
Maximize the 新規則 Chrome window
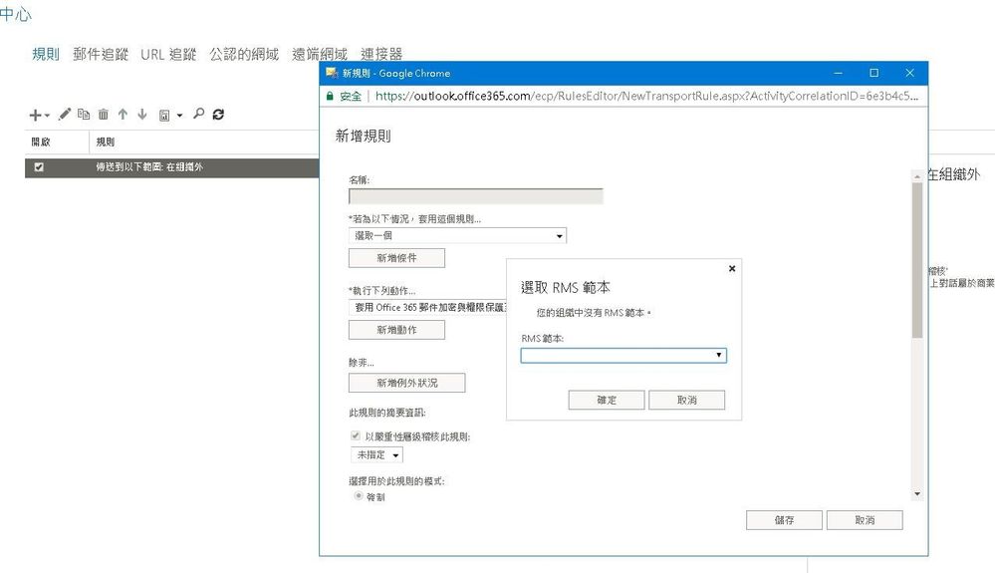(x=873, y=73)
